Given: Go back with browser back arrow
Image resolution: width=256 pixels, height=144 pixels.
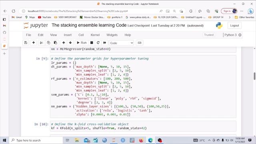Looking at the screenshot, I should 5,11.
